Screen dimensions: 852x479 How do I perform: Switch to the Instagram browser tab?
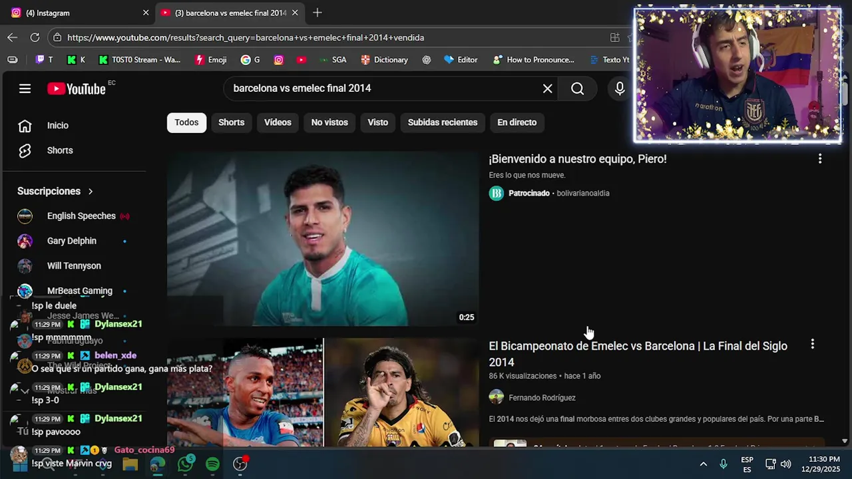(77, 13)
